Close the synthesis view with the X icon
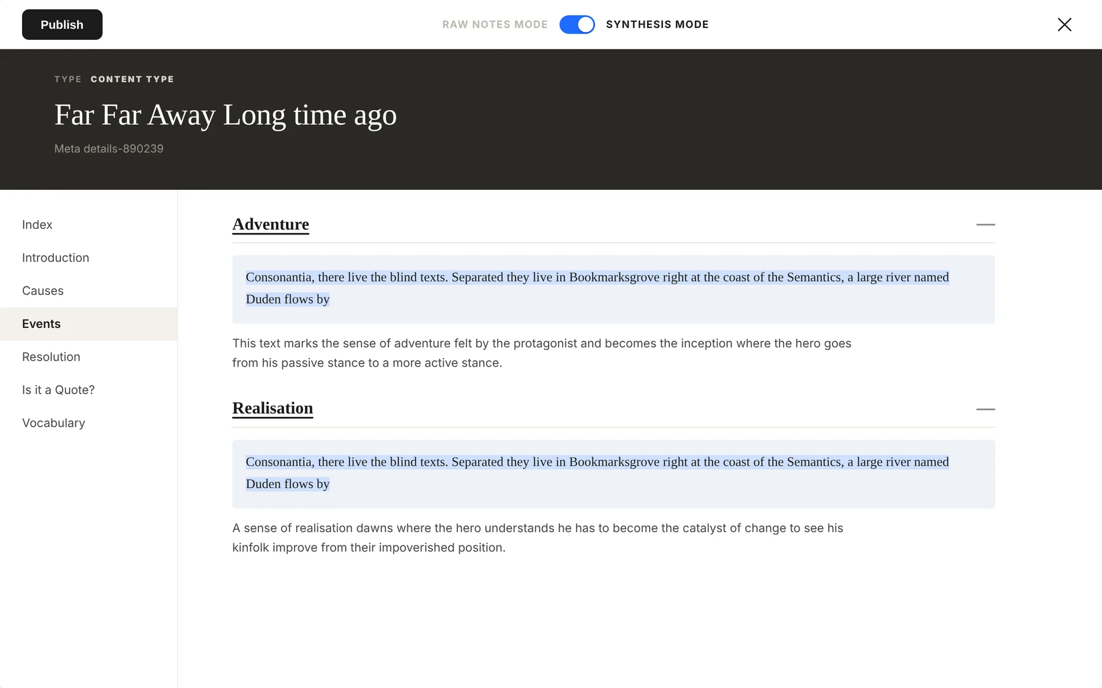The image size is (1102, 688). 1064,24
